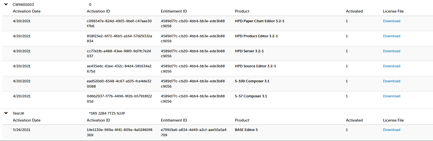The height and width of the screenshot is (141, 433).
Task: Select the CW9605003 group name
Action: (x=23, y=5)
